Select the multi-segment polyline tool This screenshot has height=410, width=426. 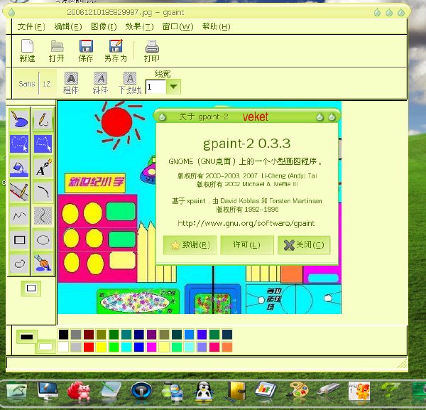tap(19, 216)
